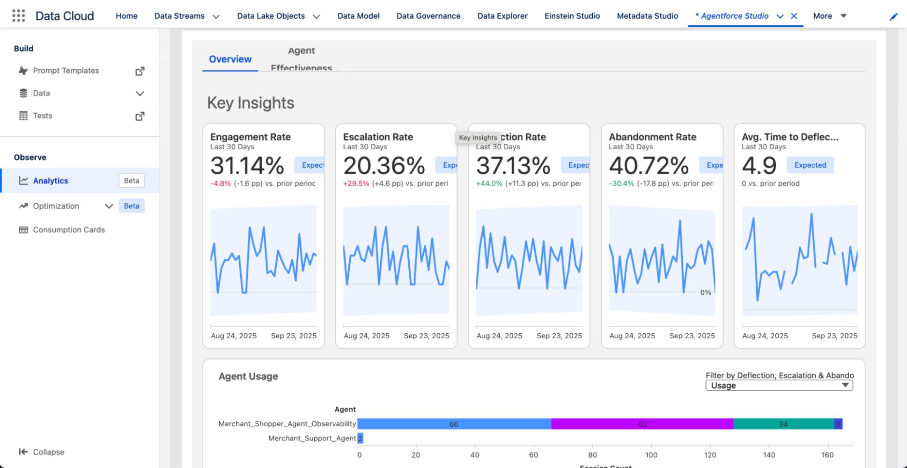Expand the Data Streams dropdown
The width and height of the screenshot is (907, 468).
coord(216,16)
